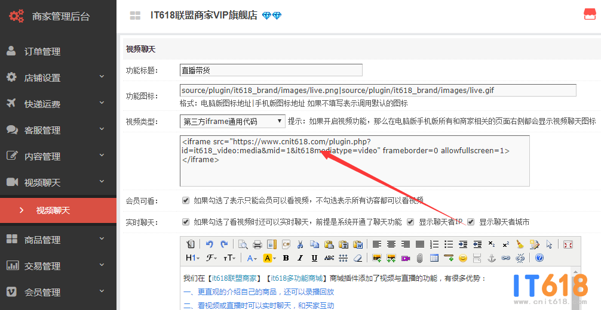Viewport: 601px width, 310px height.
Task: Toggle fullscreen editor mode icon
Action: pyautogui.click(x=568, y=244)
